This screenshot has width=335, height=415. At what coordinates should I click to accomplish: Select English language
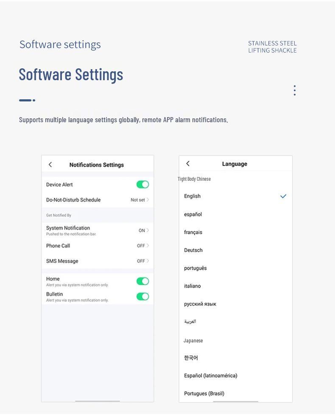[235, 196]
